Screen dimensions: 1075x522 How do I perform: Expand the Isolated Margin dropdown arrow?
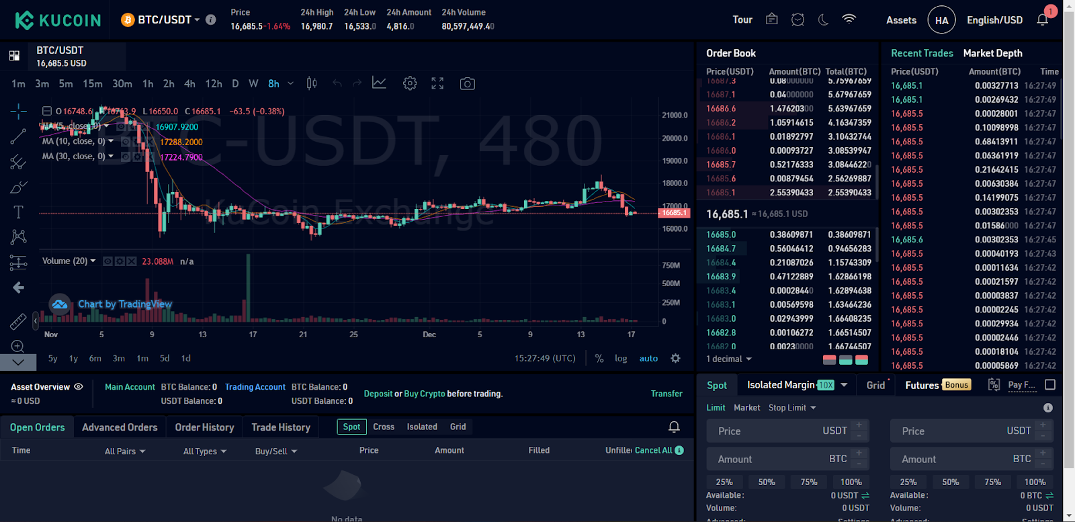(844, 385)
